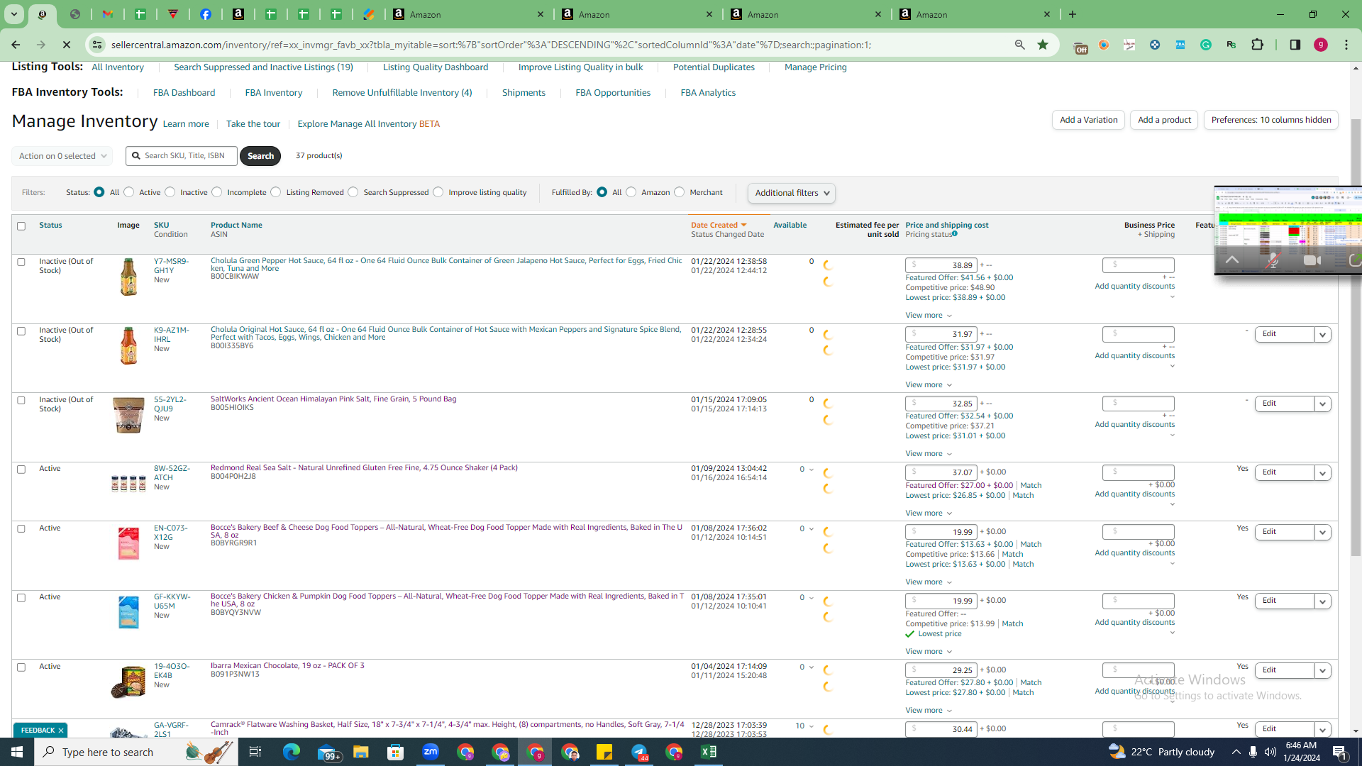Click Edit for SaltWorks Pink Salt row
1362x766 pixels.
(1285, 404)
